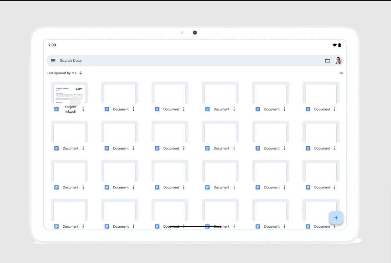Reverse sort order with the down arrow
This screenshot has height=263, width=391.
[81, 73]
